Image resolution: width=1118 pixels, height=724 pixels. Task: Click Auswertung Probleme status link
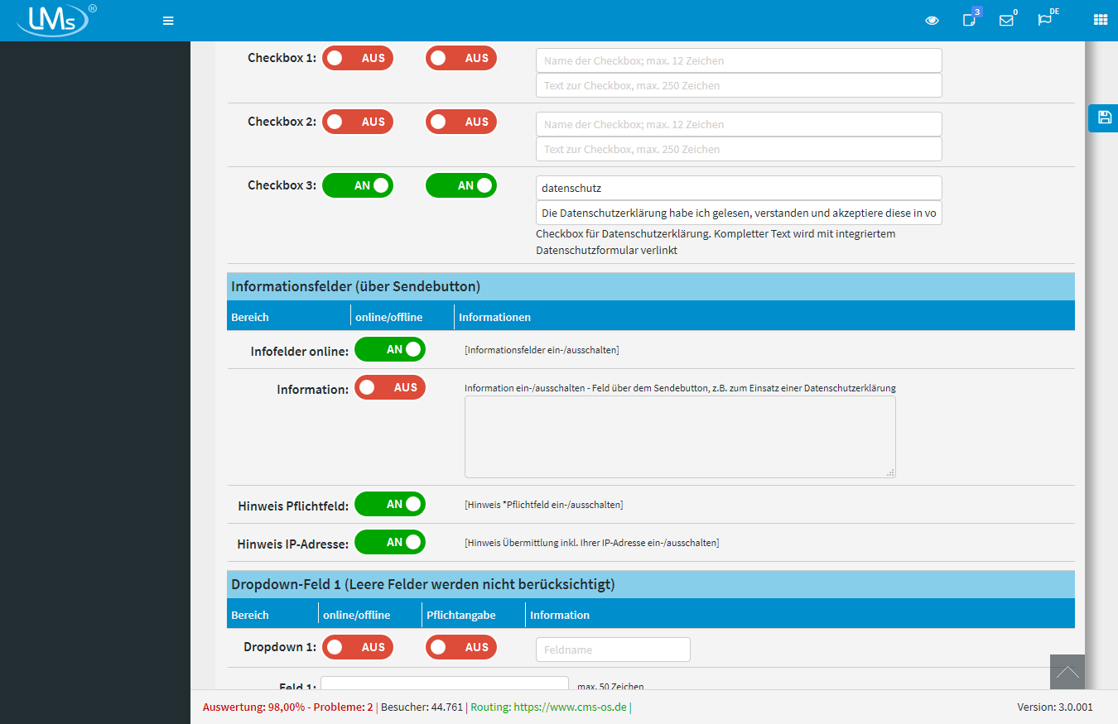[x=287, y=707]
